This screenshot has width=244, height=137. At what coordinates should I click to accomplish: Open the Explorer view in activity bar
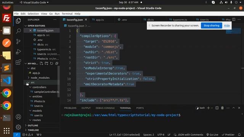(18, 21)
